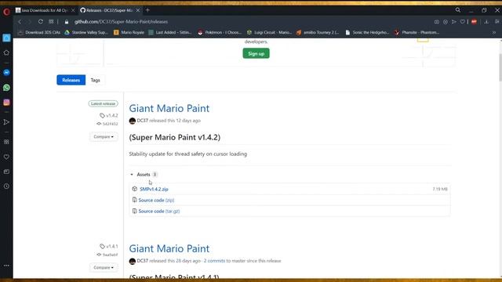Open the v1.4.1 commit hash link

point(107,255)
